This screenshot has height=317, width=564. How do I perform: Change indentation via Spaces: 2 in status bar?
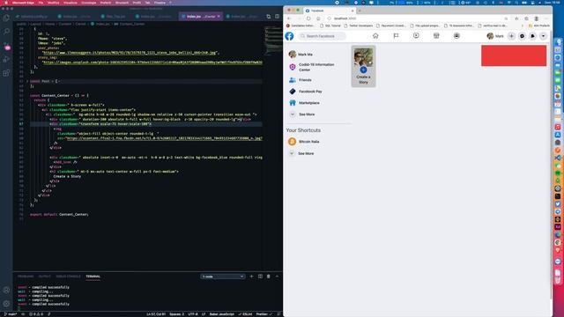pos(176,314)
